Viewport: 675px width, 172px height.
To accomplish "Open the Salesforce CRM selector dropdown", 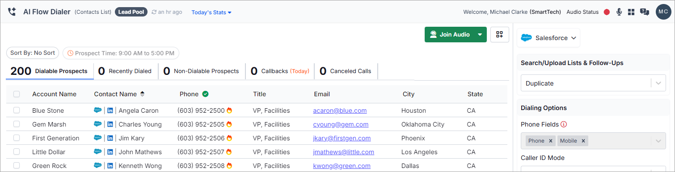I will click(548, 38).
